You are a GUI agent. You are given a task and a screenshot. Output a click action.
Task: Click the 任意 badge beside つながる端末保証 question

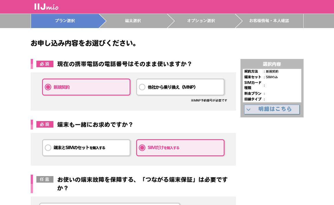pyautogui.click(x=45, y=179)
